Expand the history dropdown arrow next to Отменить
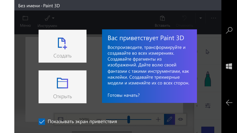Image resolution: width=237 pixels, height=133 pixels. (201, 18)
